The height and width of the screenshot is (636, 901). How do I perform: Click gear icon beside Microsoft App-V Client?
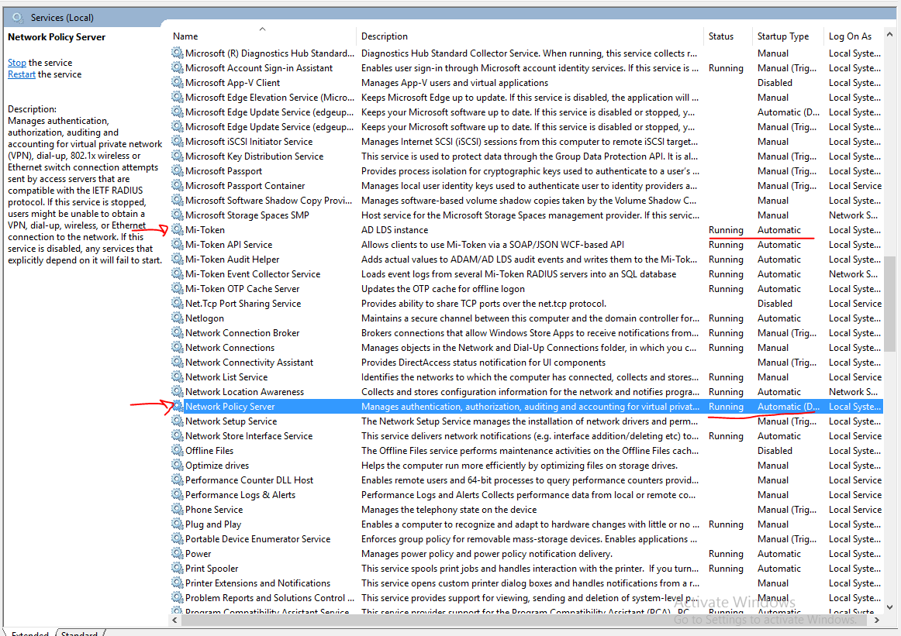pyautogui.click(x=177, y=83)
